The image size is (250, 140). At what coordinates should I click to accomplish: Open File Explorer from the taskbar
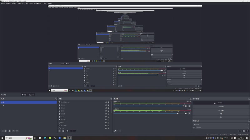[x=65, y=138]
